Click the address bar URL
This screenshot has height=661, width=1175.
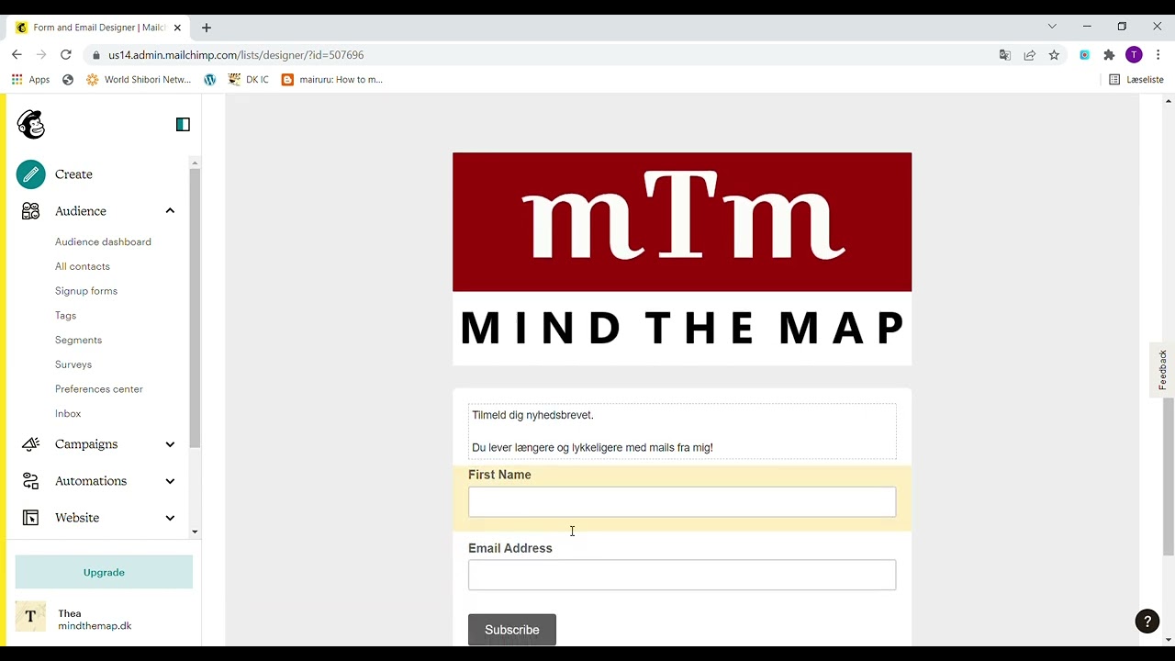coord(236,55)
